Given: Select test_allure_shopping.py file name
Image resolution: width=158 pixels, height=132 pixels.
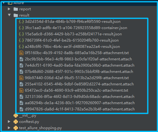Looking at the screenshot, I should pyautogui.click(x=40, y=128).
